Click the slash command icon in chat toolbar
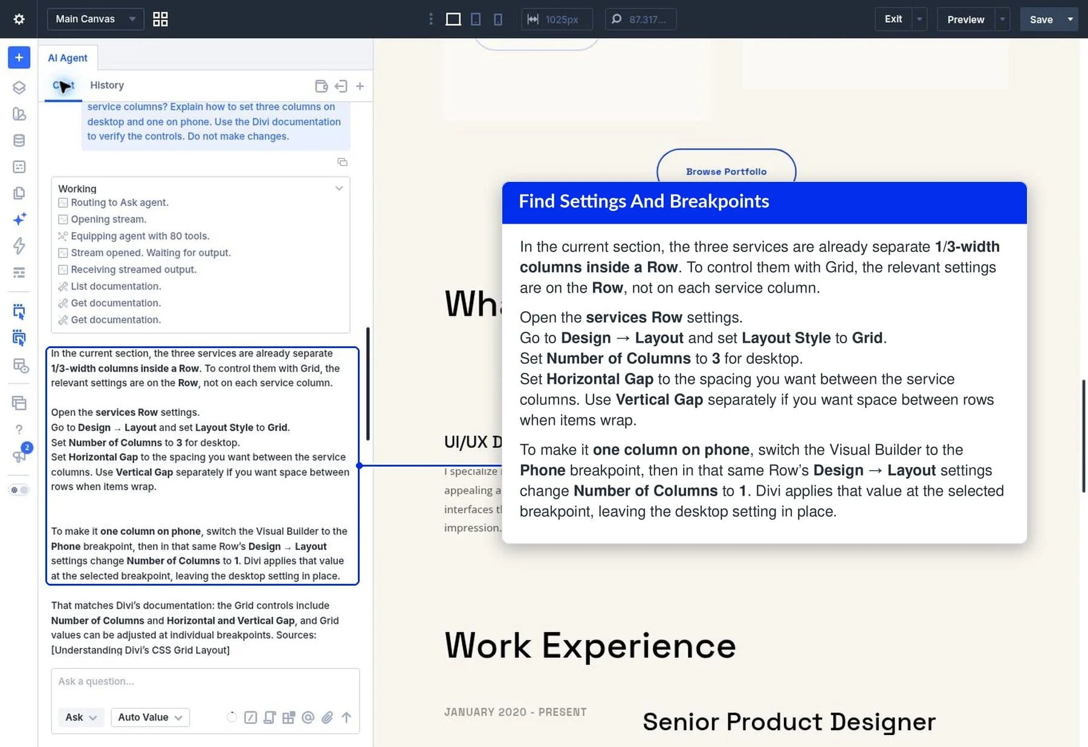The width and height of the screenshot is (1088, 747). [250, 717]
